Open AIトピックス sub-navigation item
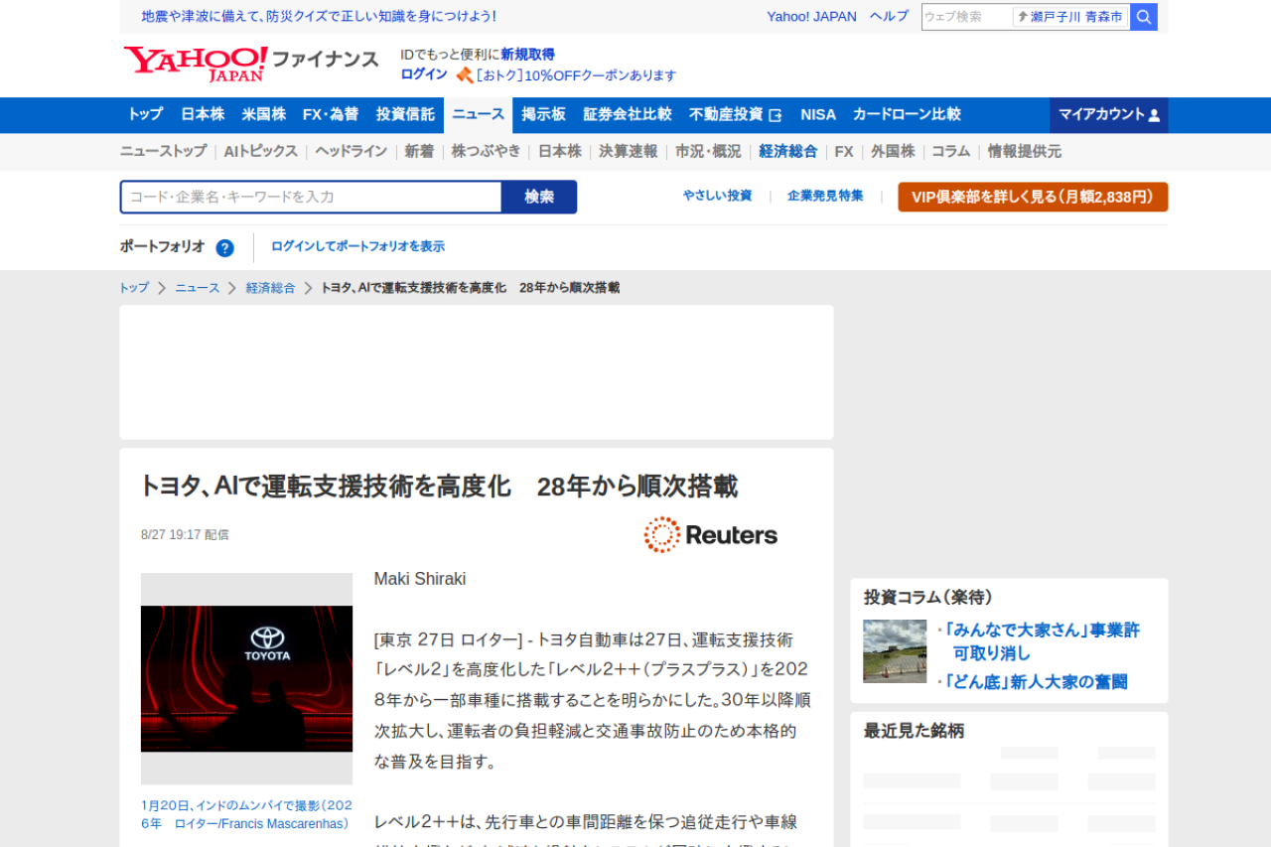Viewport: 1271px width, 847px height. point(261,151)
